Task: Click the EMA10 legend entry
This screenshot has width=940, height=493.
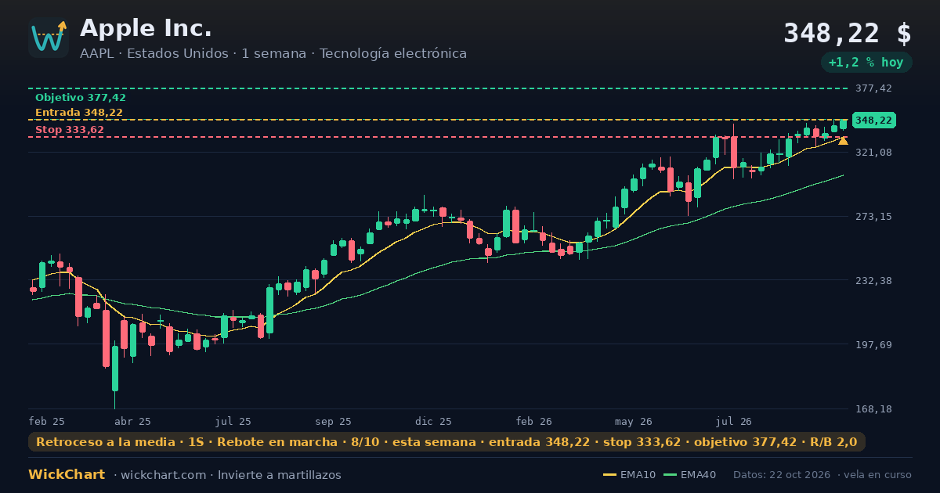Action: (x=630, y=475)
